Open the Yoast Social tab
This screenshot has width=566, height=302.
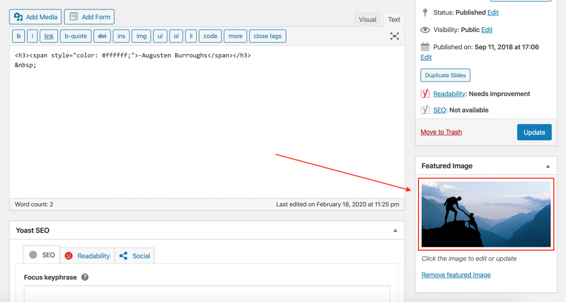click(134, 256)
